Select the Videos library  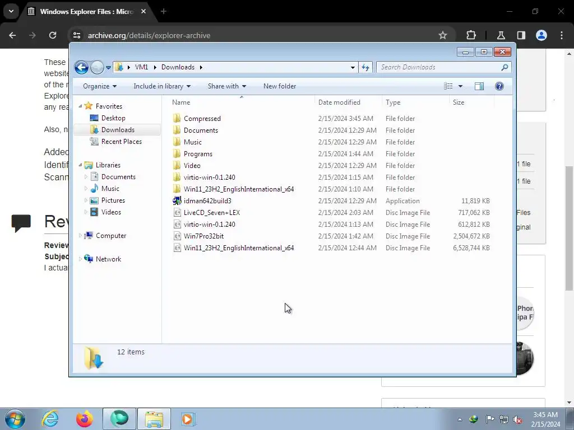point(111,212)
